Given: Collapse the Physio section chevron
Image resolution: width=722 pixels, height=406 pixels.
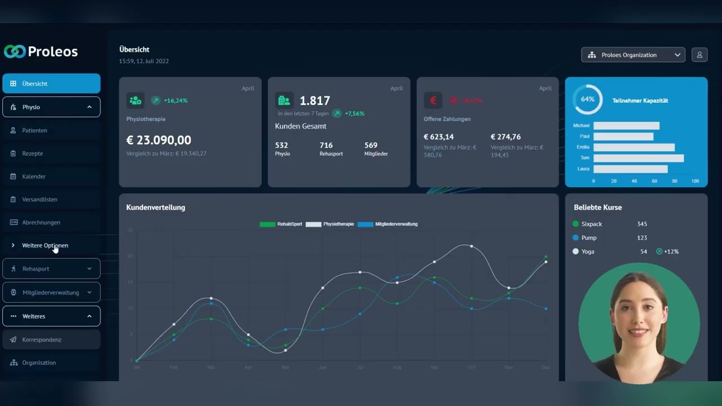Looking at the screenshot, I should click(89, 107).
